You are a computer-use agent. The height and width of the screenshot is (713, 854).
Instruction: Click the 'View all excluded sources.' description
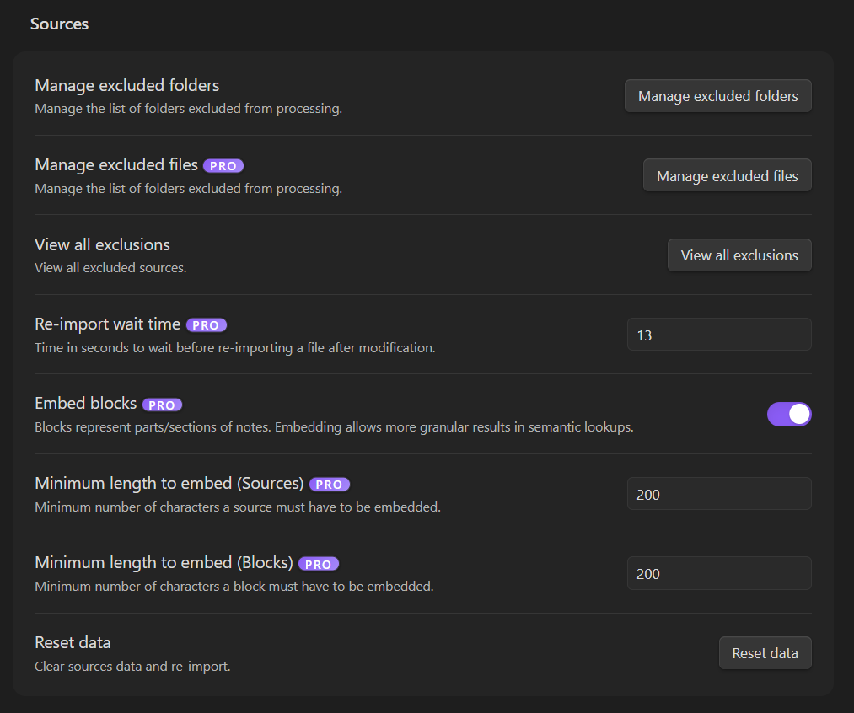pos(110,268)
